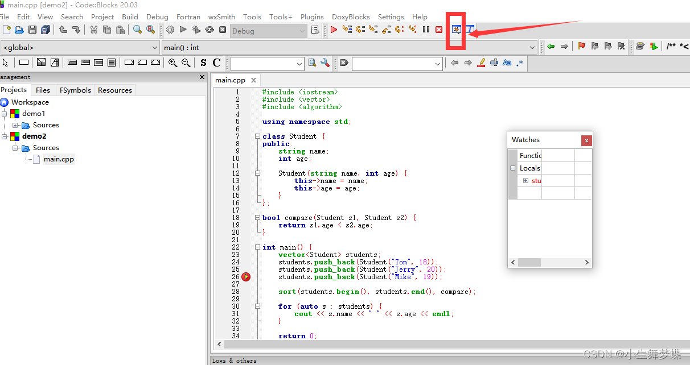Run the program with the green play icon
690x365 pixels.
[x=183, y=29]
